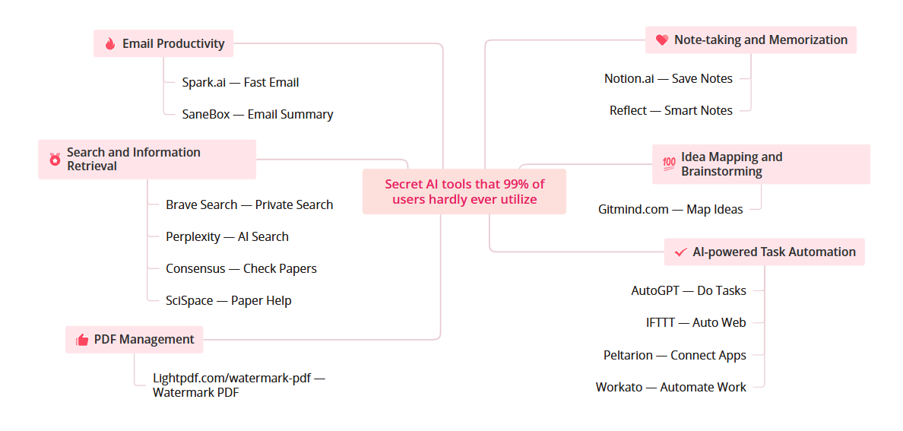Select the Email Productivity branch node
The height and width of the screenshot is (431, 903).
coord(163,43)
